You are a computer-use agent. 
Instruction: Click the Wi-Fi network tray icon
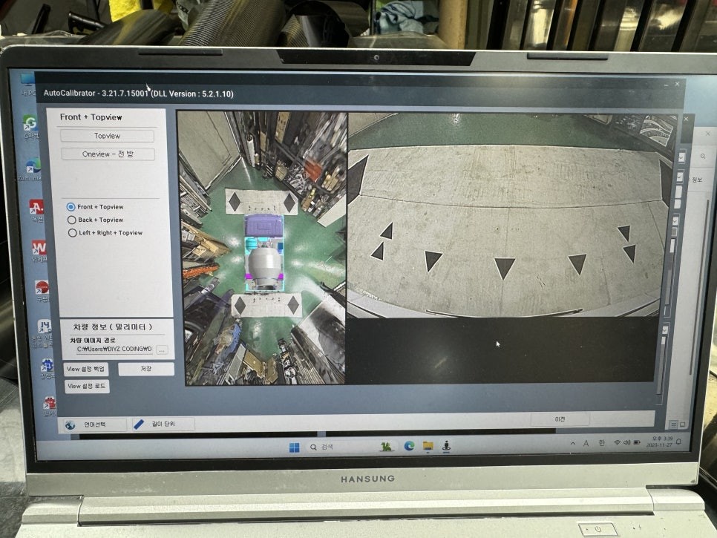(x=617, y=442)
